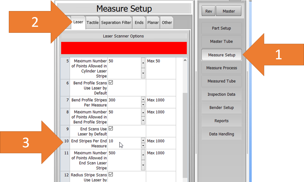Click the Rev button
This screenshot has width=304, height=182.
pos(209,11)
